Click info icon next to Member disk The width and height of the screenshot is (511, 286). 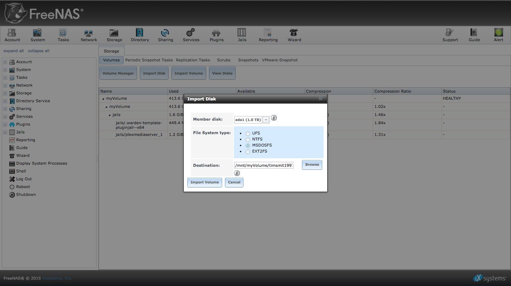pyautogui.click(x=274, y=118)
